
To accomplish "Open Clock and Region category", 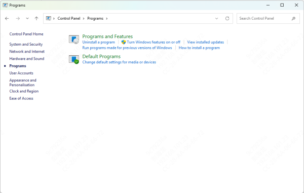I will [x=24, y=91].
